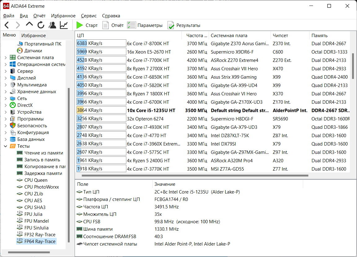The image size is (357, 257).
Task: Open the Файл menu
Action: 9,16
